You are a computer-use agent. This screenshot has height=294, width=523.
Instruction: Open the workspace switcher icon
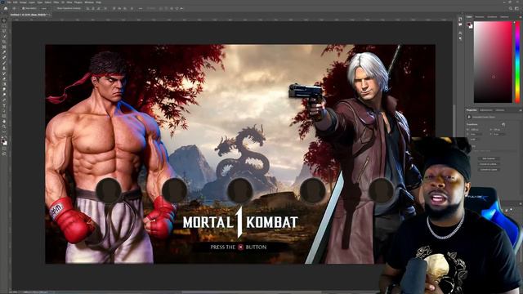pyautogui.click(x=516, y=8)
